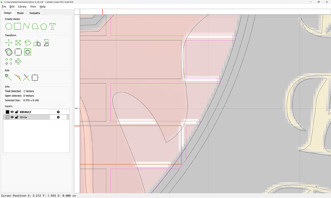Open the Offset Vector tool
This screenshot has width=331, height=198.
pyautogui.click(x=8, y=52)
